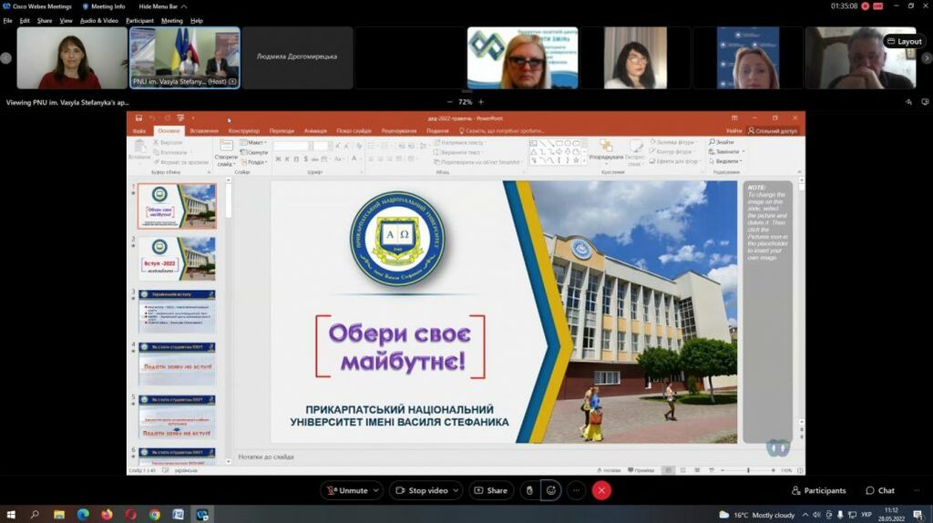Screen dimensions: 933x523
Task: Open the Layout options
Action: pos(904,41)
